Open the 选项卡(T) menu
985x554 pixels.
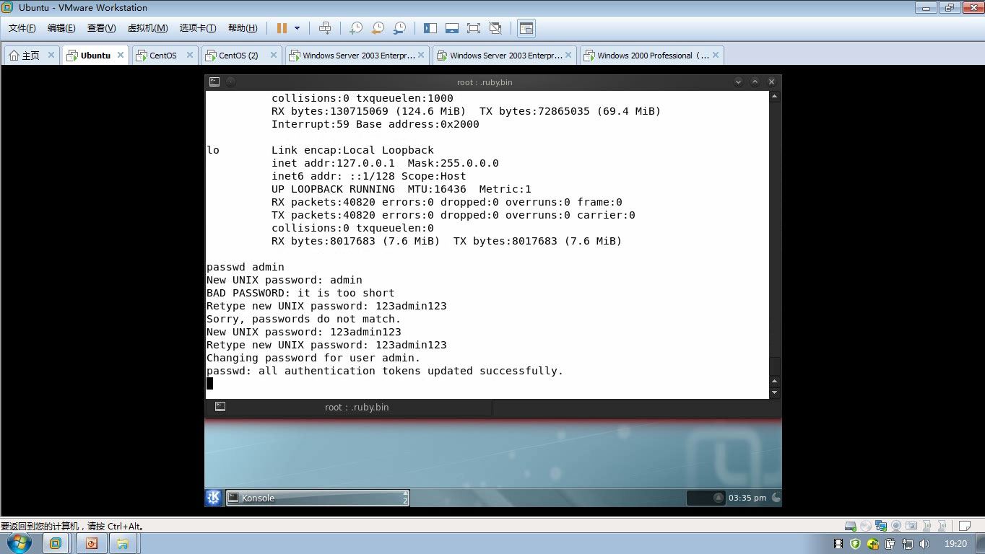[x=198, y=28]
